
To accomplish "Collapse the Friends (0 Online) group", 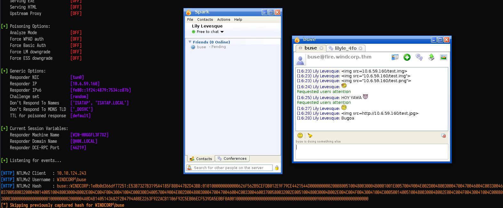I will click(x=190, y=42).
